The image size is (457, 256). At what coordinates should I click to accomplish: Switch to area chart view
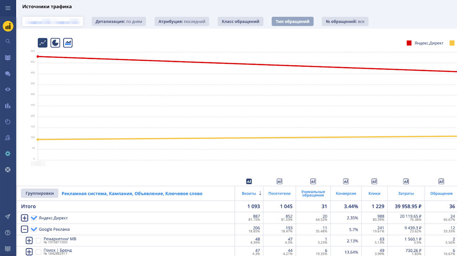tap(68, 43)
